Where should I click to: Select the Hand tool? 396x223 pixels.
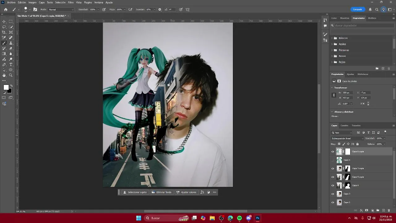4,75
